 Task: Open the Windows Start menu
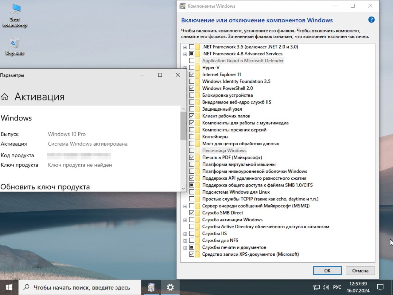9,287
